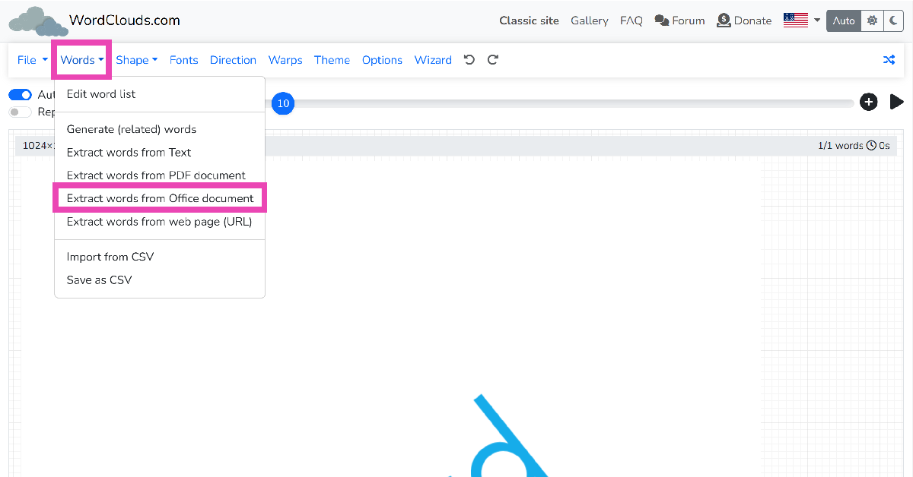
Task: Click the undo arrow icon
Action: pos(469,60)
